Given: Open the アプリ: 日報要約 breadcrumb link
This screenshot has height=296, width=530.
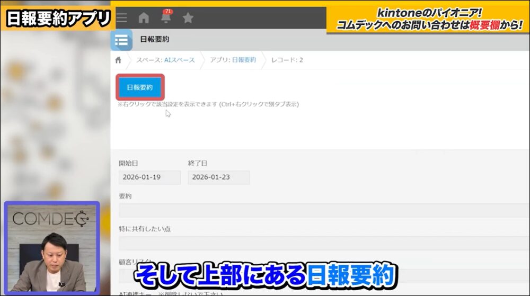Looking at the screenshot, I should click(x=233, y=60).
